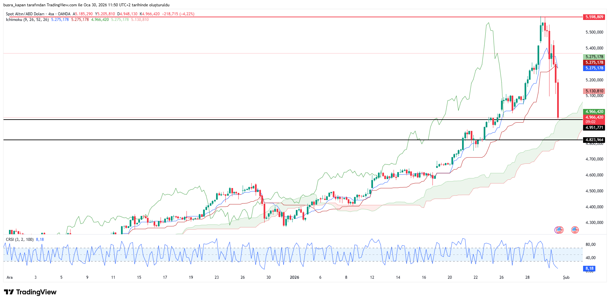Click the TradingView logo in the bottom-left corner

tap(30, 292)
